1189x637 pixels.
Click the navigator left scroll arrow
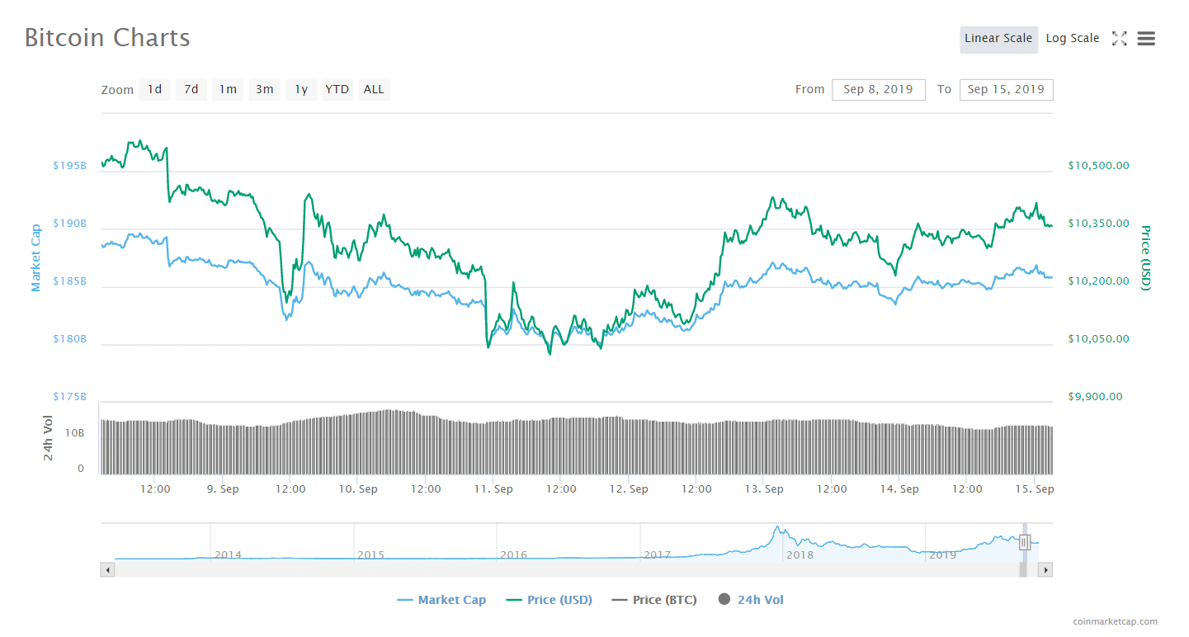(107, 569)
